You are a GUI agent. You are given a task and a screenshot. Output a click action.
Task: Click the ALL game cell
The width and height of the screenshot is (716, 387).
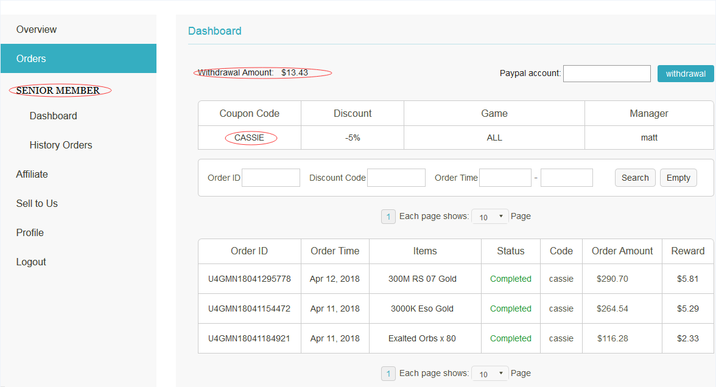point(494,138)
